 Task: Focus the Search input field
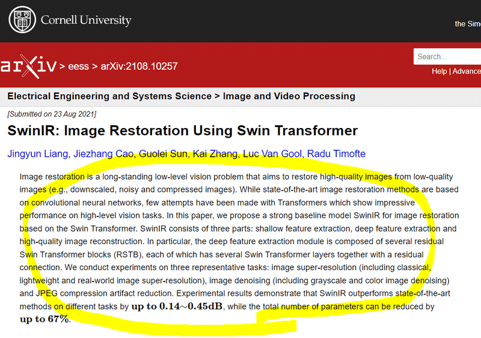tap(447, 57)
